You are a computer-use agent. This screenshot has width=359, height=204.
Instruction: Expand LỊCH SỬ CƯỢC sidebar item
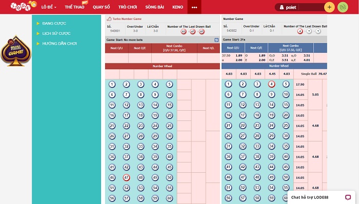56,33
